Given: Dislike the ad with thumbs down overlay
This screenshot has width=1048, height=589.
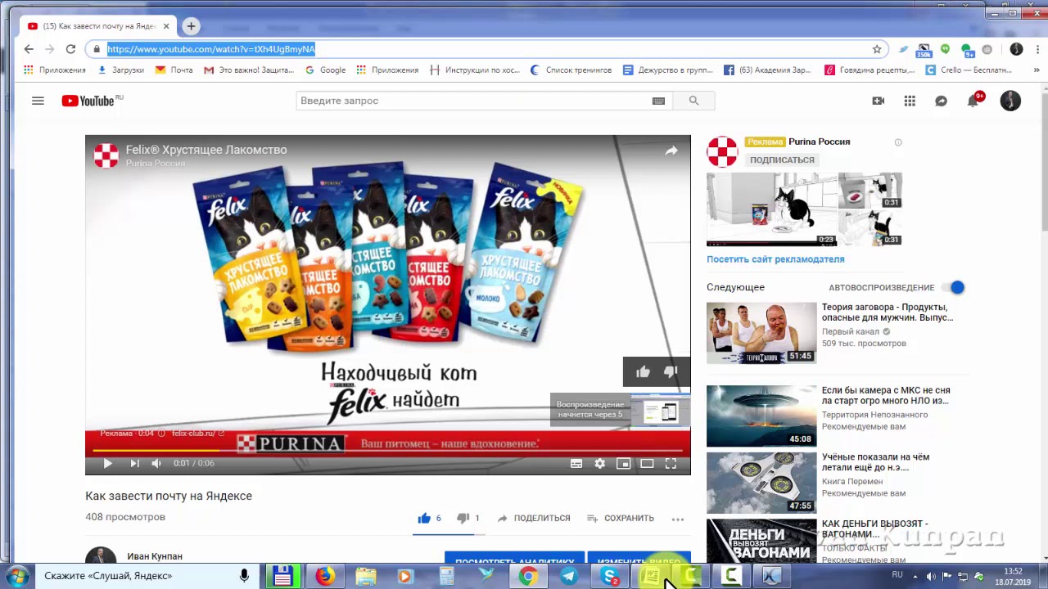Looking at the screenshot, I should click(671, 372).
